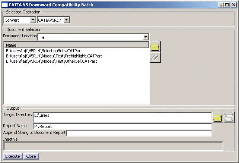Close the window using title bar X
This screenshot has height=163, width=239.
[x=234, y=5]
